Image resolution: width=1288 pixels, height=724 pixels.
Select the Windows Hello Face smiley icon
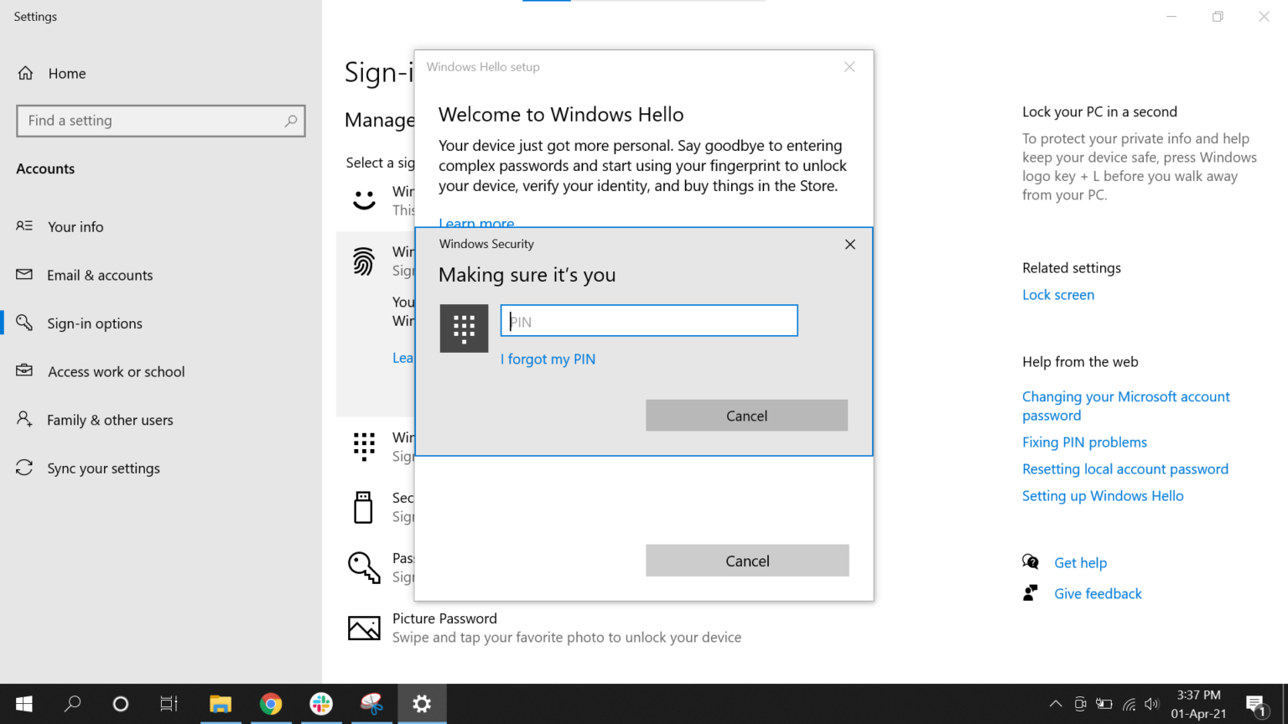364,199
